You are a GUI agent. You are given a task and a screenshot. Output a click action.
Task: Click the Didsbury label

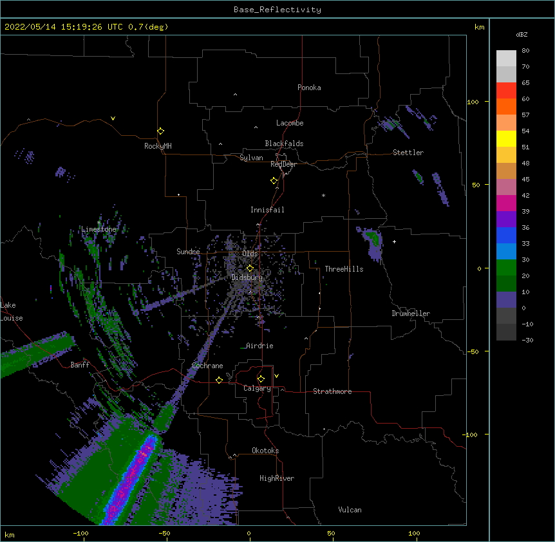click(247, 277)
